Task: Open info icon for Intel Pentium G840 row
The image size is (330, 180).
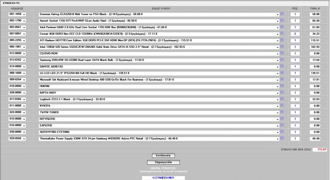Action: 282,27
